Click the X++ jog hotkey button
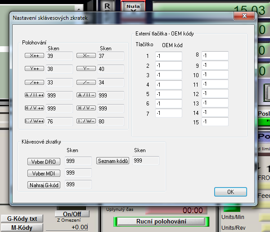 tap(35, 56)
